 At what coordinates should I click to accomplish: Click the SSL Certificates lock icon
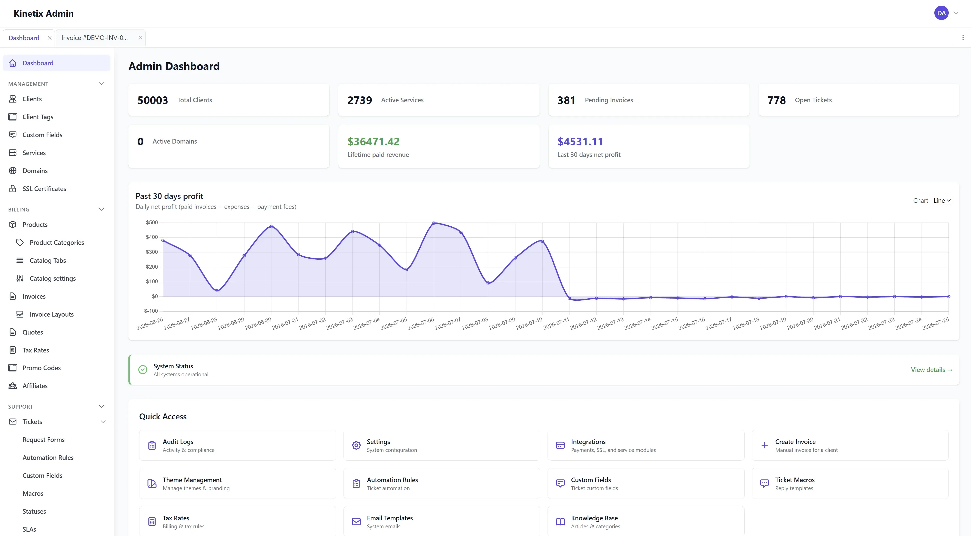(x=13, y=188)
